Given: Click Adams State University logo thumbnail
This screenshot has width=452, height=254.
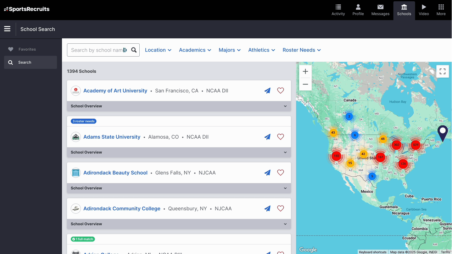Looking at the screenshot, I should click(x=76, y=137).
